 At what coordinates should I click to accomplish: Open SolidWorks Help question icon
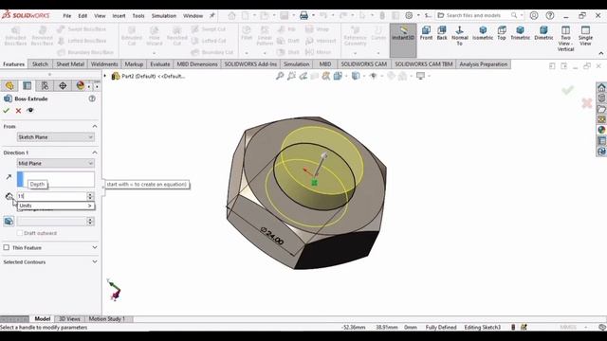tap(550, 15)
